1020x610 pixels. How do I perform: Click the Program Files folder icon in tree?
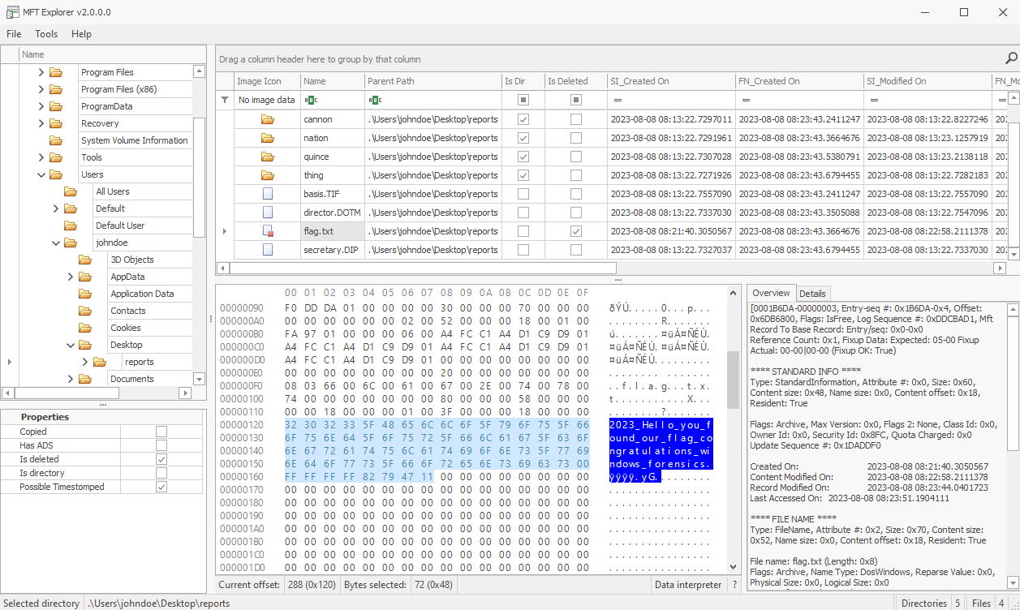pos(56,72)
